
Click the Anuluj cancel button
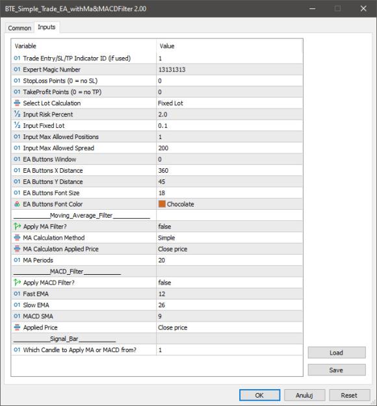(x=304, y=395)
